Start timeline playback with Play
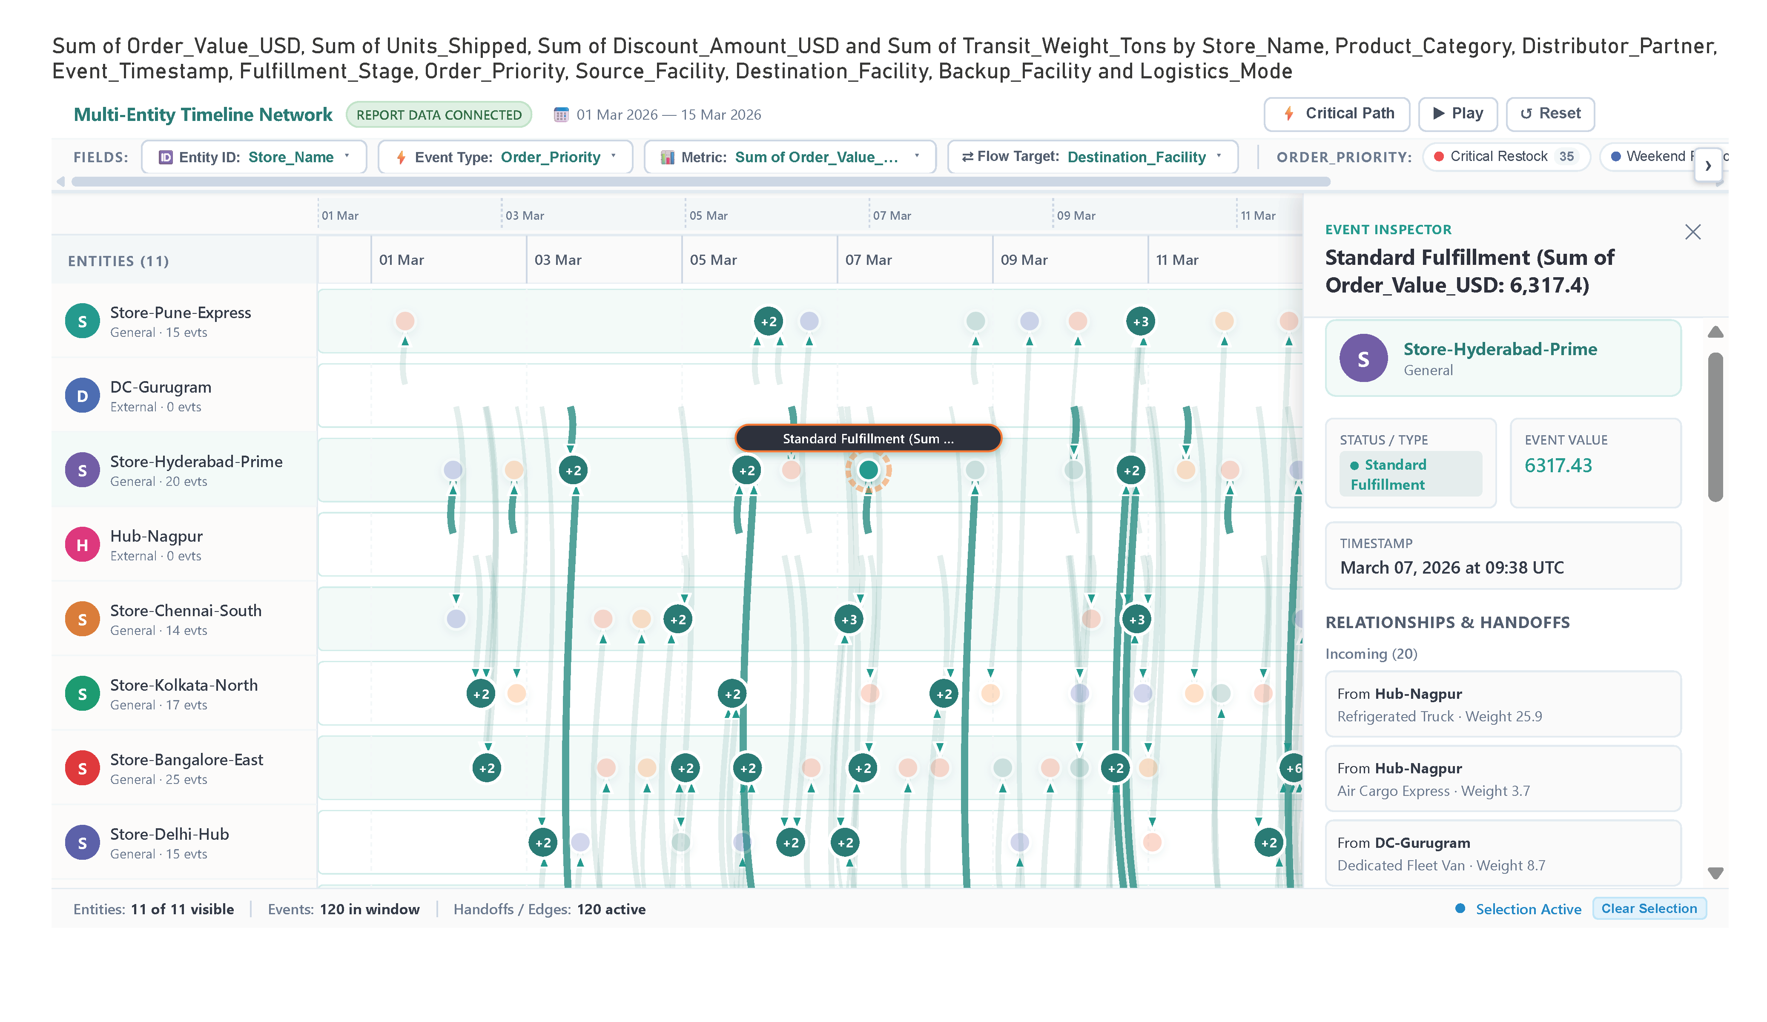The width and height of the screenshot is (1767, 1022). coord(1458,114)
